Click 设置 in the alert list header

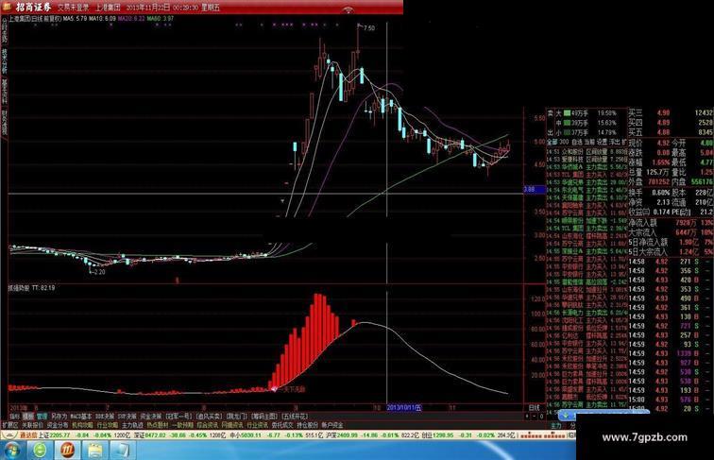602,142
